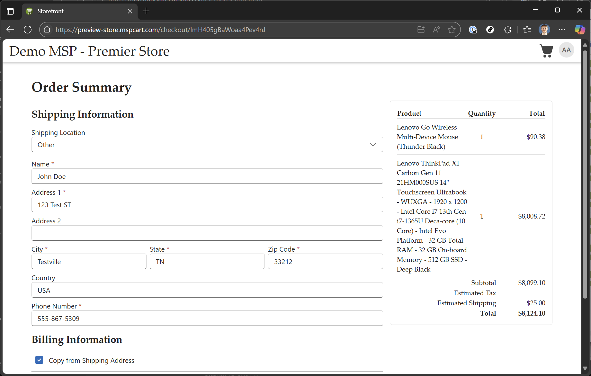Image resolution: width=591 pixels, height=376 pixels.
Task: Click the Lenovo Go Wireless Mouse product name
Action: [427, 137]
